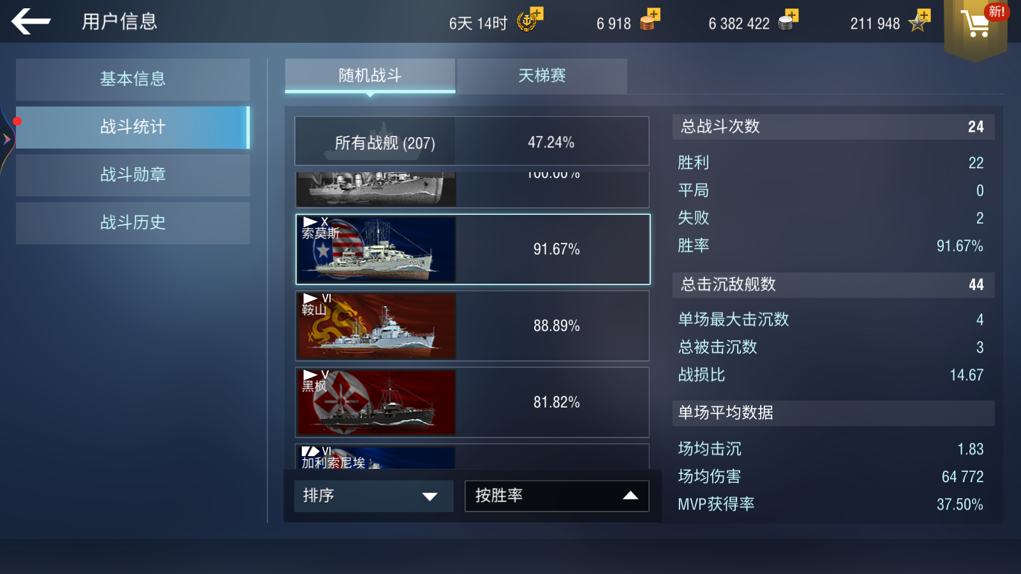This screenshot has width=1021, height=574.
Task: Switch to the 随机战斗 tab
Action: point(370,76)
